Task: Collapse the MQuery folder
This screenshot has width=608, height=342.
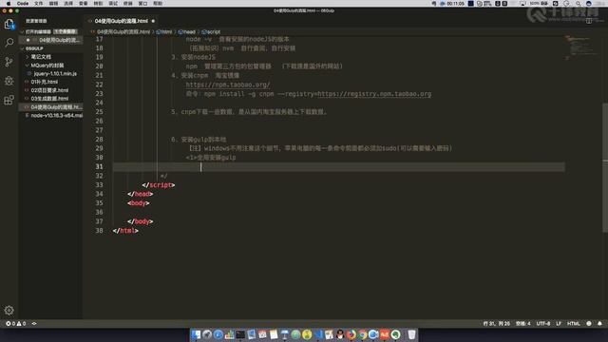Action: pos(50,66)
